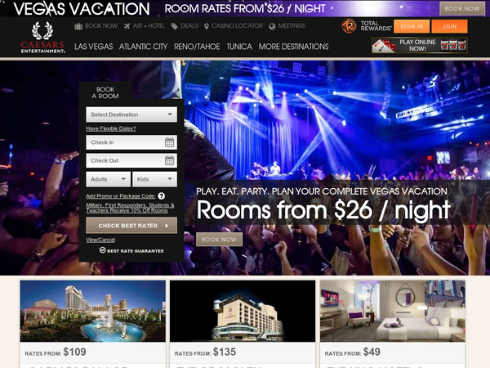Click the map pin Casino Locator icon
This screenshot has height=368, width=490.
click(207, 27)
